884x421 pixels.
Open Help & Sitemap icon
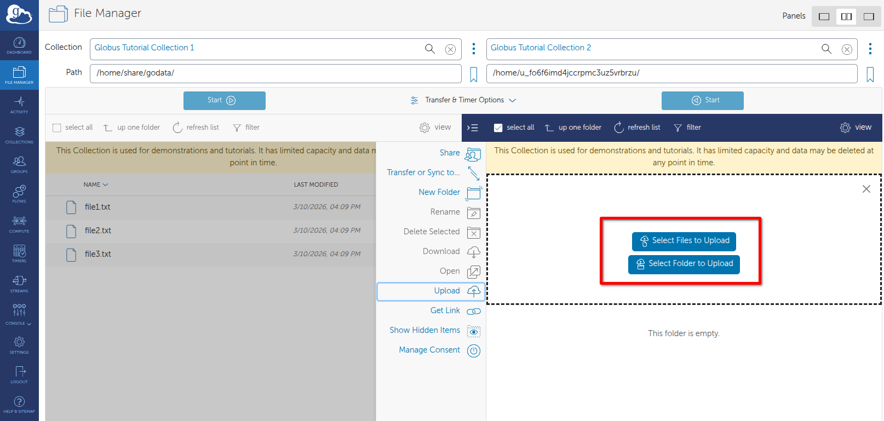coord(19,405)
